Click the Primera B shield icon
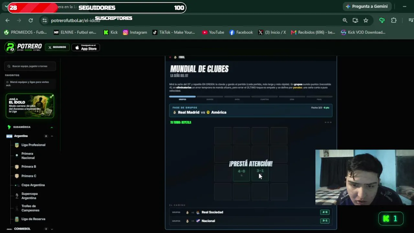The height and width of the screenshot is (233, 414). pyautogui.click(x=17, y=167)
